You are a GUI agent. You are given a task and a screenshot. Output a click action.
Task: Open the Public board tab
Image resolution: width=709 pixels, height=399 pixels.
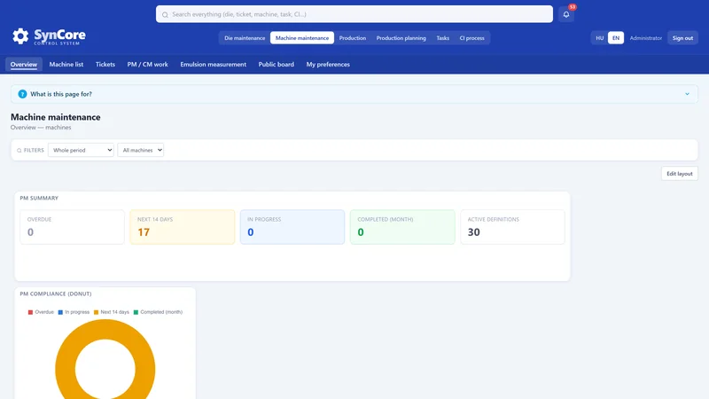coord(277,64)
